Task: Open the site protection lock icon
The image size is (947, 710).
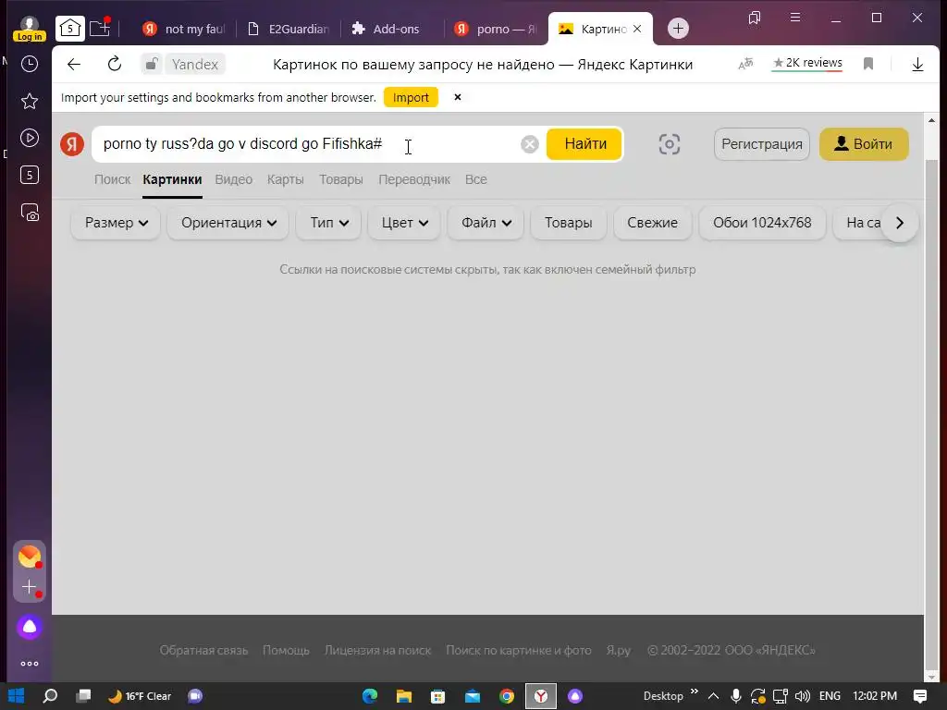Action: (x=152, y=64)
